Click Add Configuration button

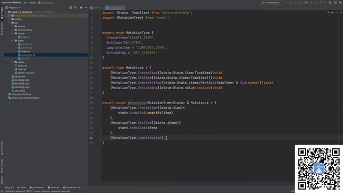(271, 2)
